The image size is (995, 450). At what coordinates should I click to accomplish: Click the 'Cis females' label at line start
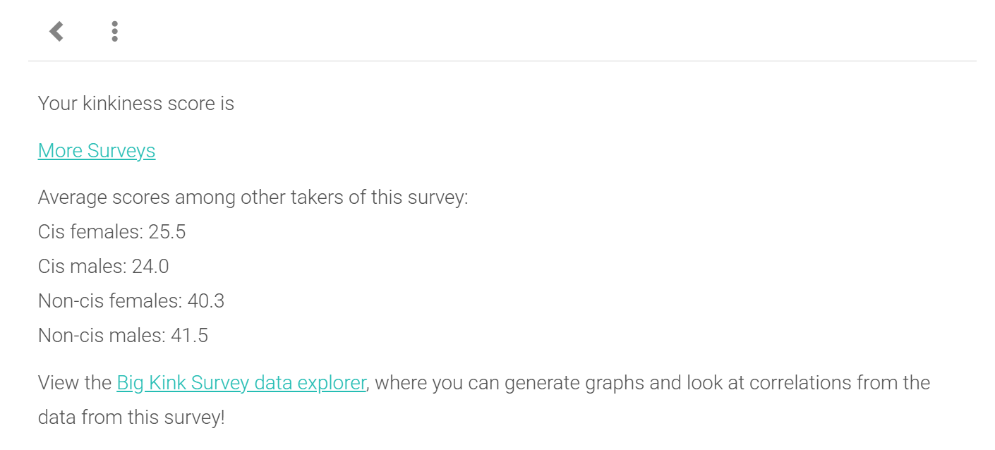coord(90,232)
